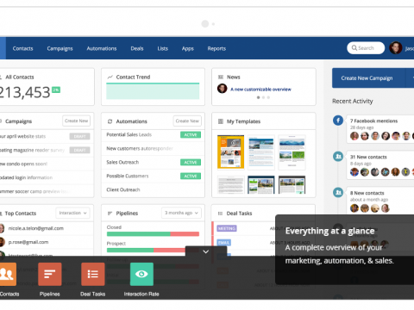Open the user profile avatar menu
This screenshot has height=310, width=414.
(x=396, y=48)
